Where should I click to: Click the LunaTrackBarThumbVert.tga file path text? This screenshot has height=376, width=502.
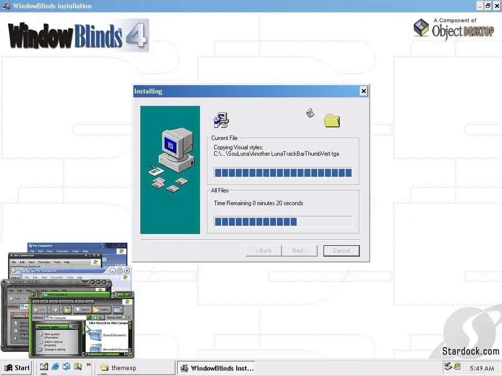[x=276, y=154]
